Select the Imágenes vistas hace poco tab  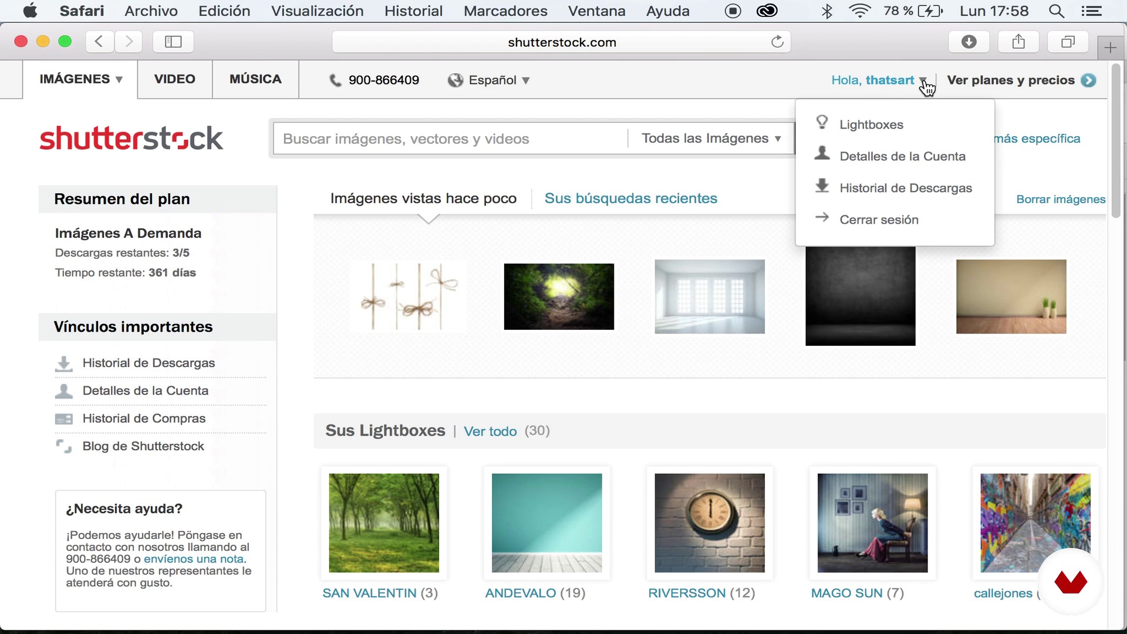[423, 198]
